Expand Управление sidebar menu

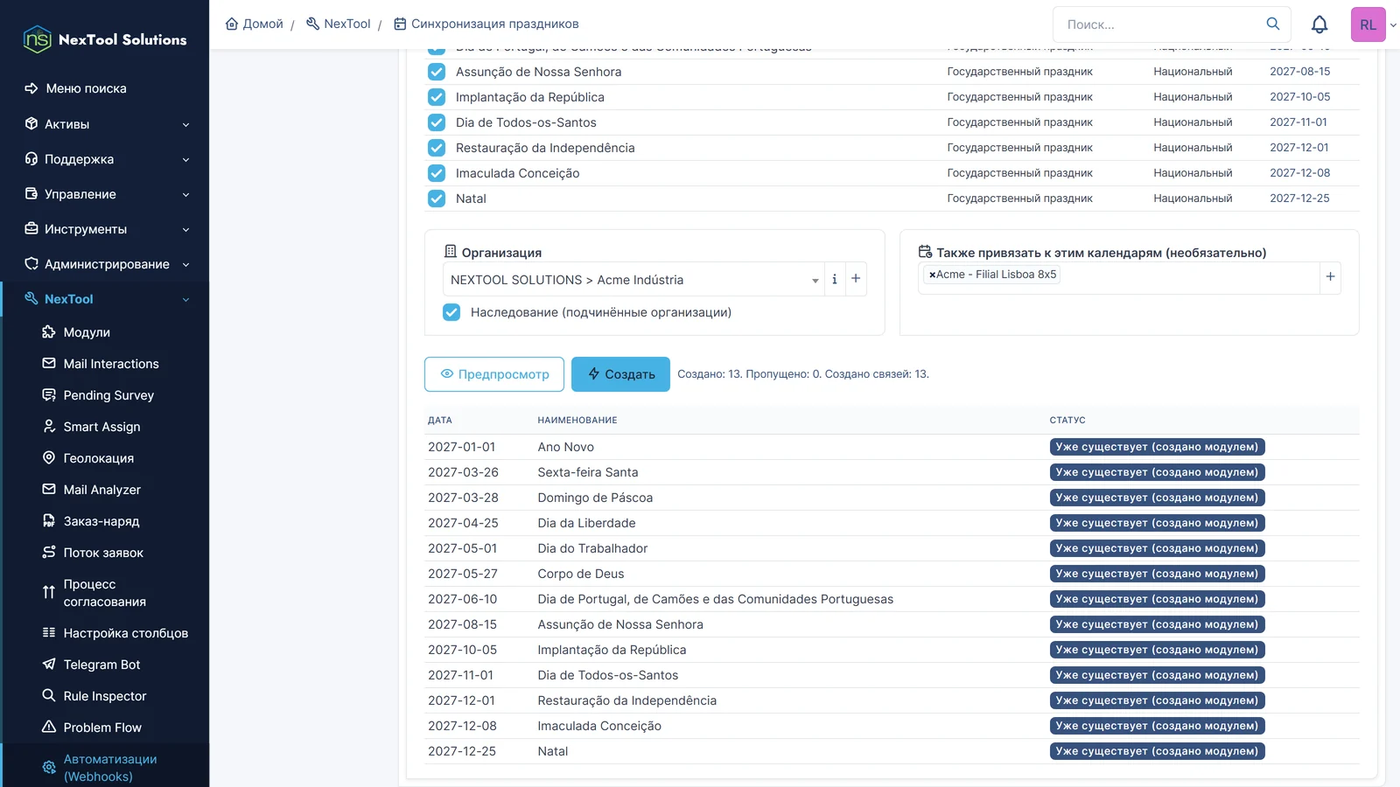(105, 194)
